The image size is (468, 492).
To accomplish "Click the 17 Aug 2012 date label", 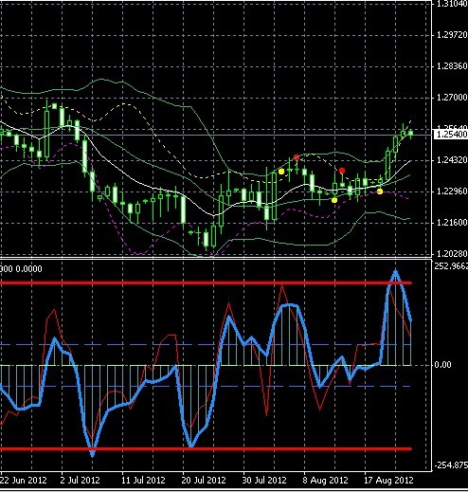I will (x=388, y=481).
